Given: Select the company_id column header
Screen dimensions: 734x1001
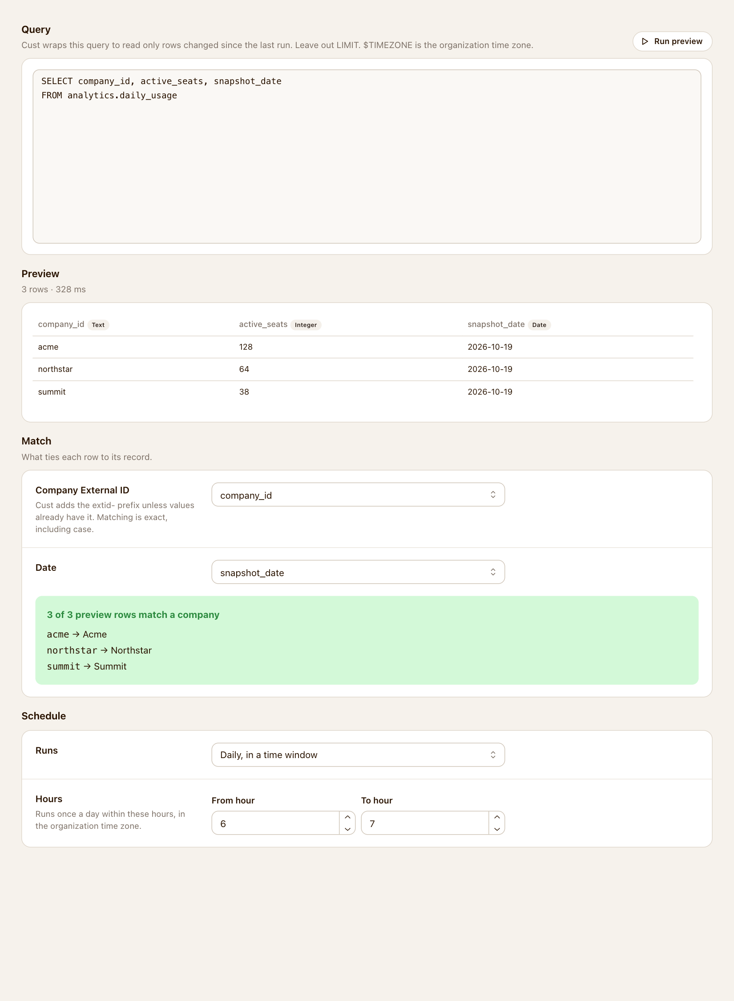Looking at the screenshot, I should pyautogui.click(x=61, y=324).
